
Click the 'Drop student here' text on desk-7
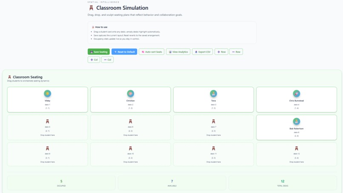[x=214, y=135]
